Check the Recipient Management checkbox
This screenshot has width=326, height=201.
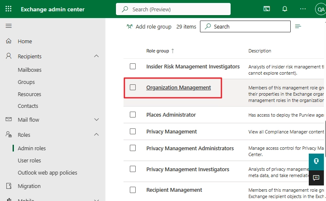133,190
